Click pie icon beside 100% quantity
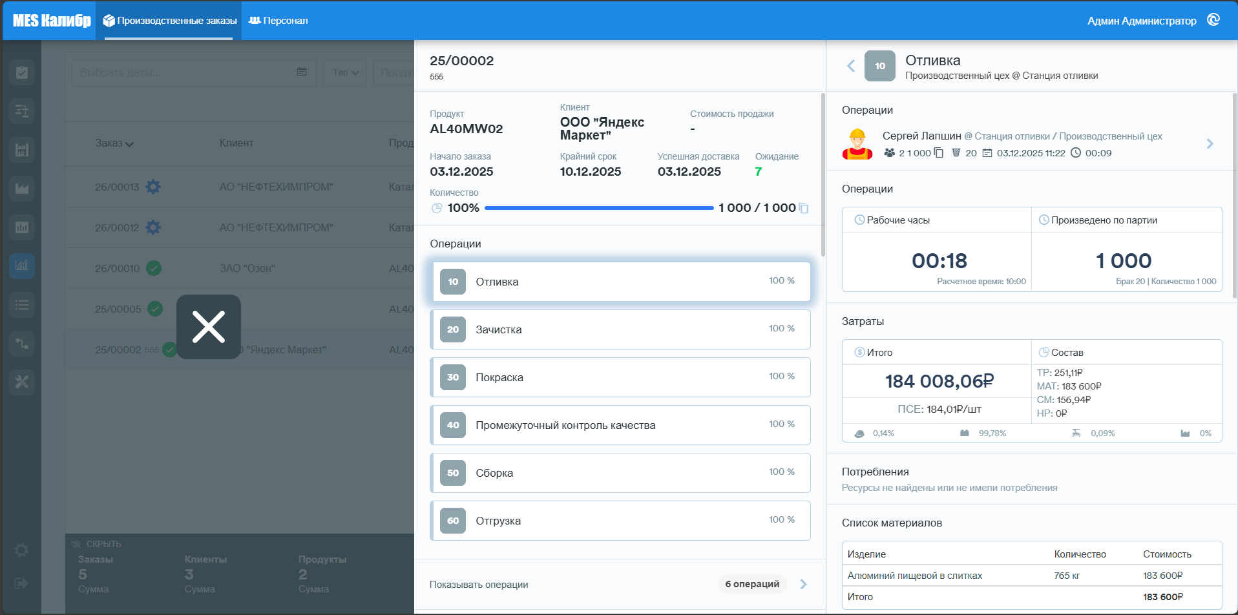1238x615 pixels. pyautogui.click(x=437, y=208)
